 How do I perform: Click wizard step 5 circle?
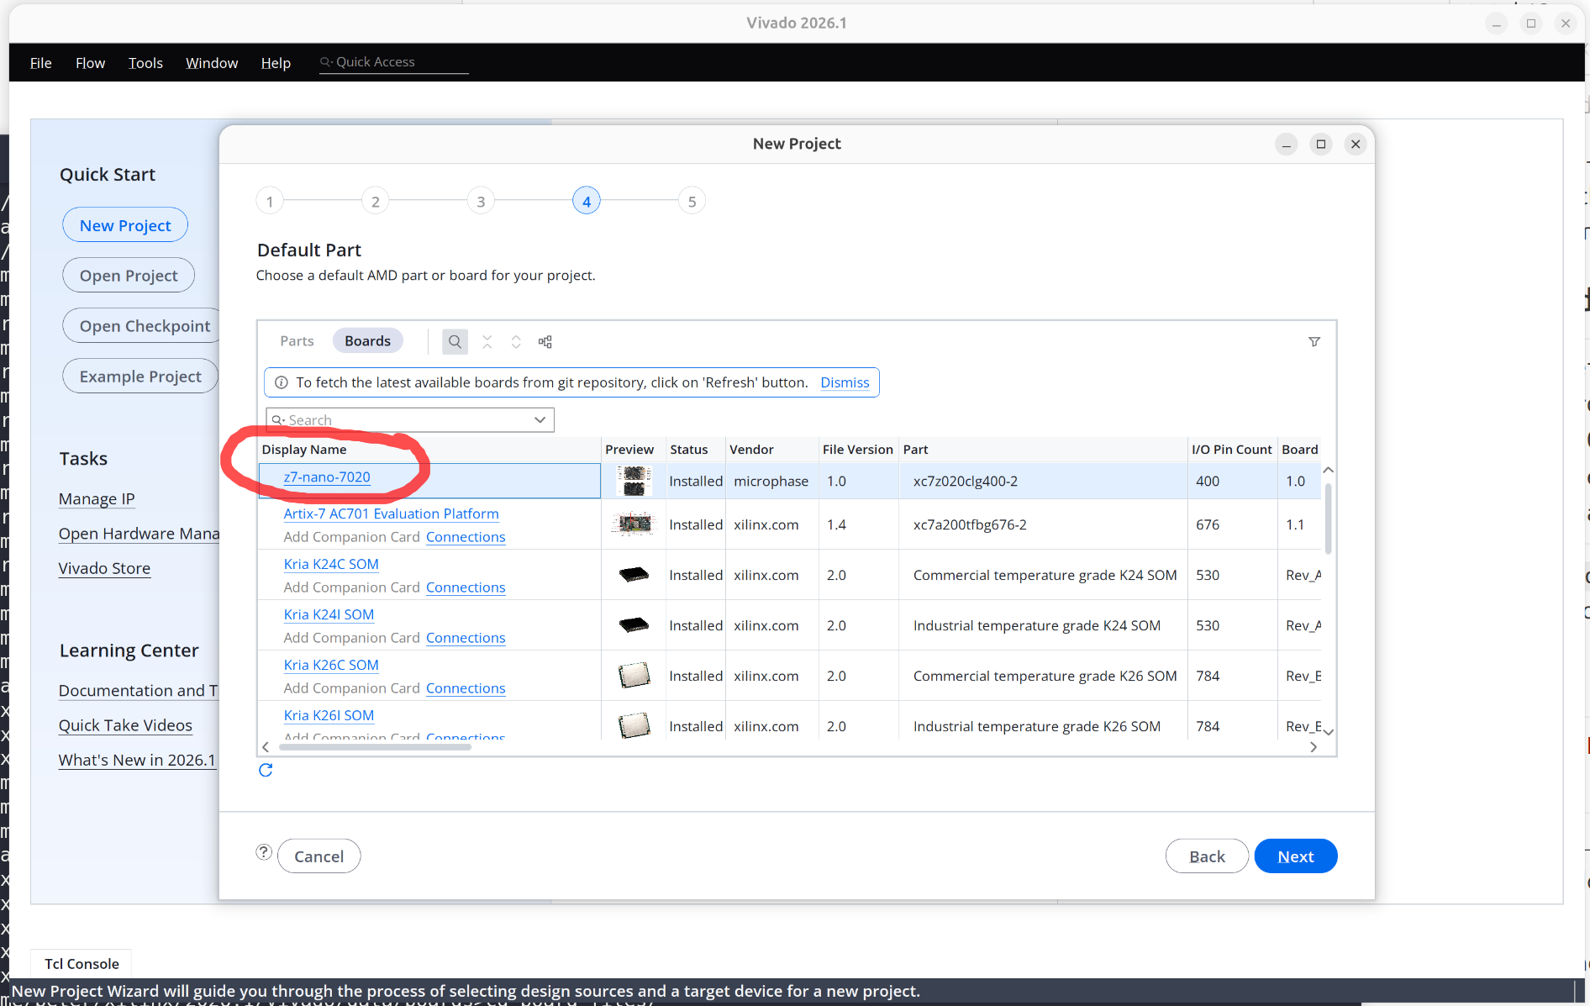[x=692, y=201]
